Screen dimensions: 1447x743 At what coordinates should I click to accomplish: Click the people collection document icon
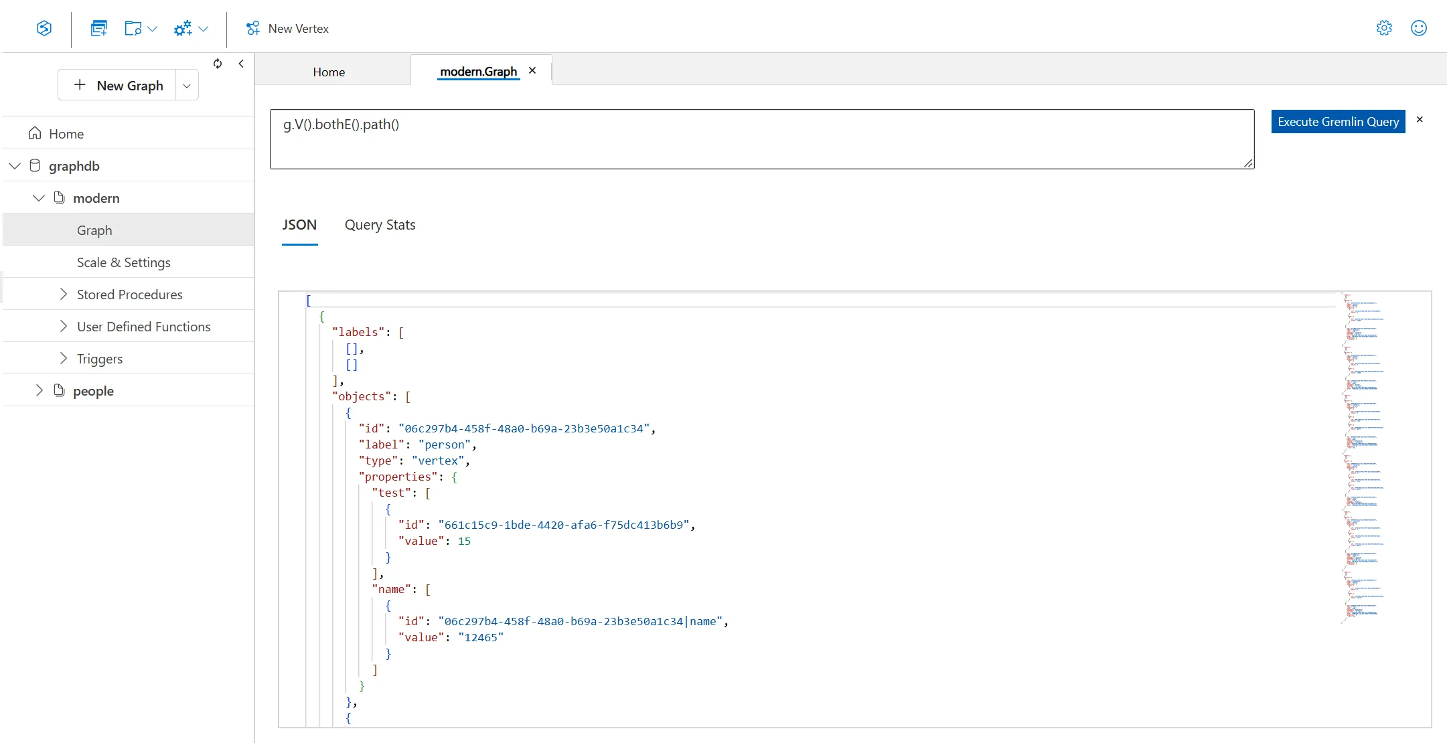click(x=59, y=390)
